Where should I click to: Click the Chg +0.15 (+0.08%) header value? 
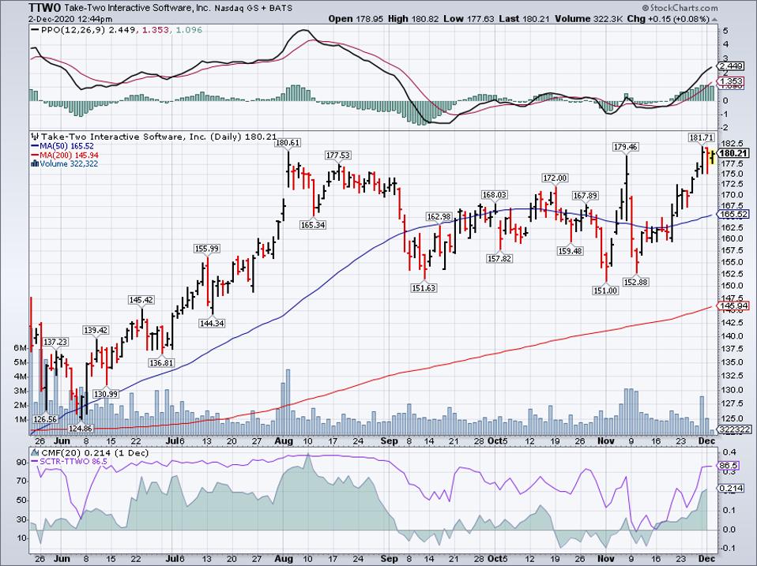(x=668, y=19)
